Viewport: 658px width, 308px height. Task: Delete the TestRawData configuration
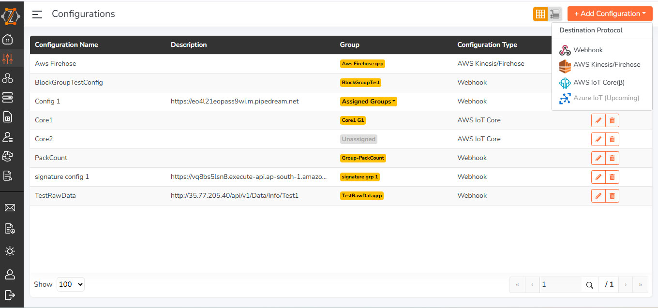click(x=612, y=196)
